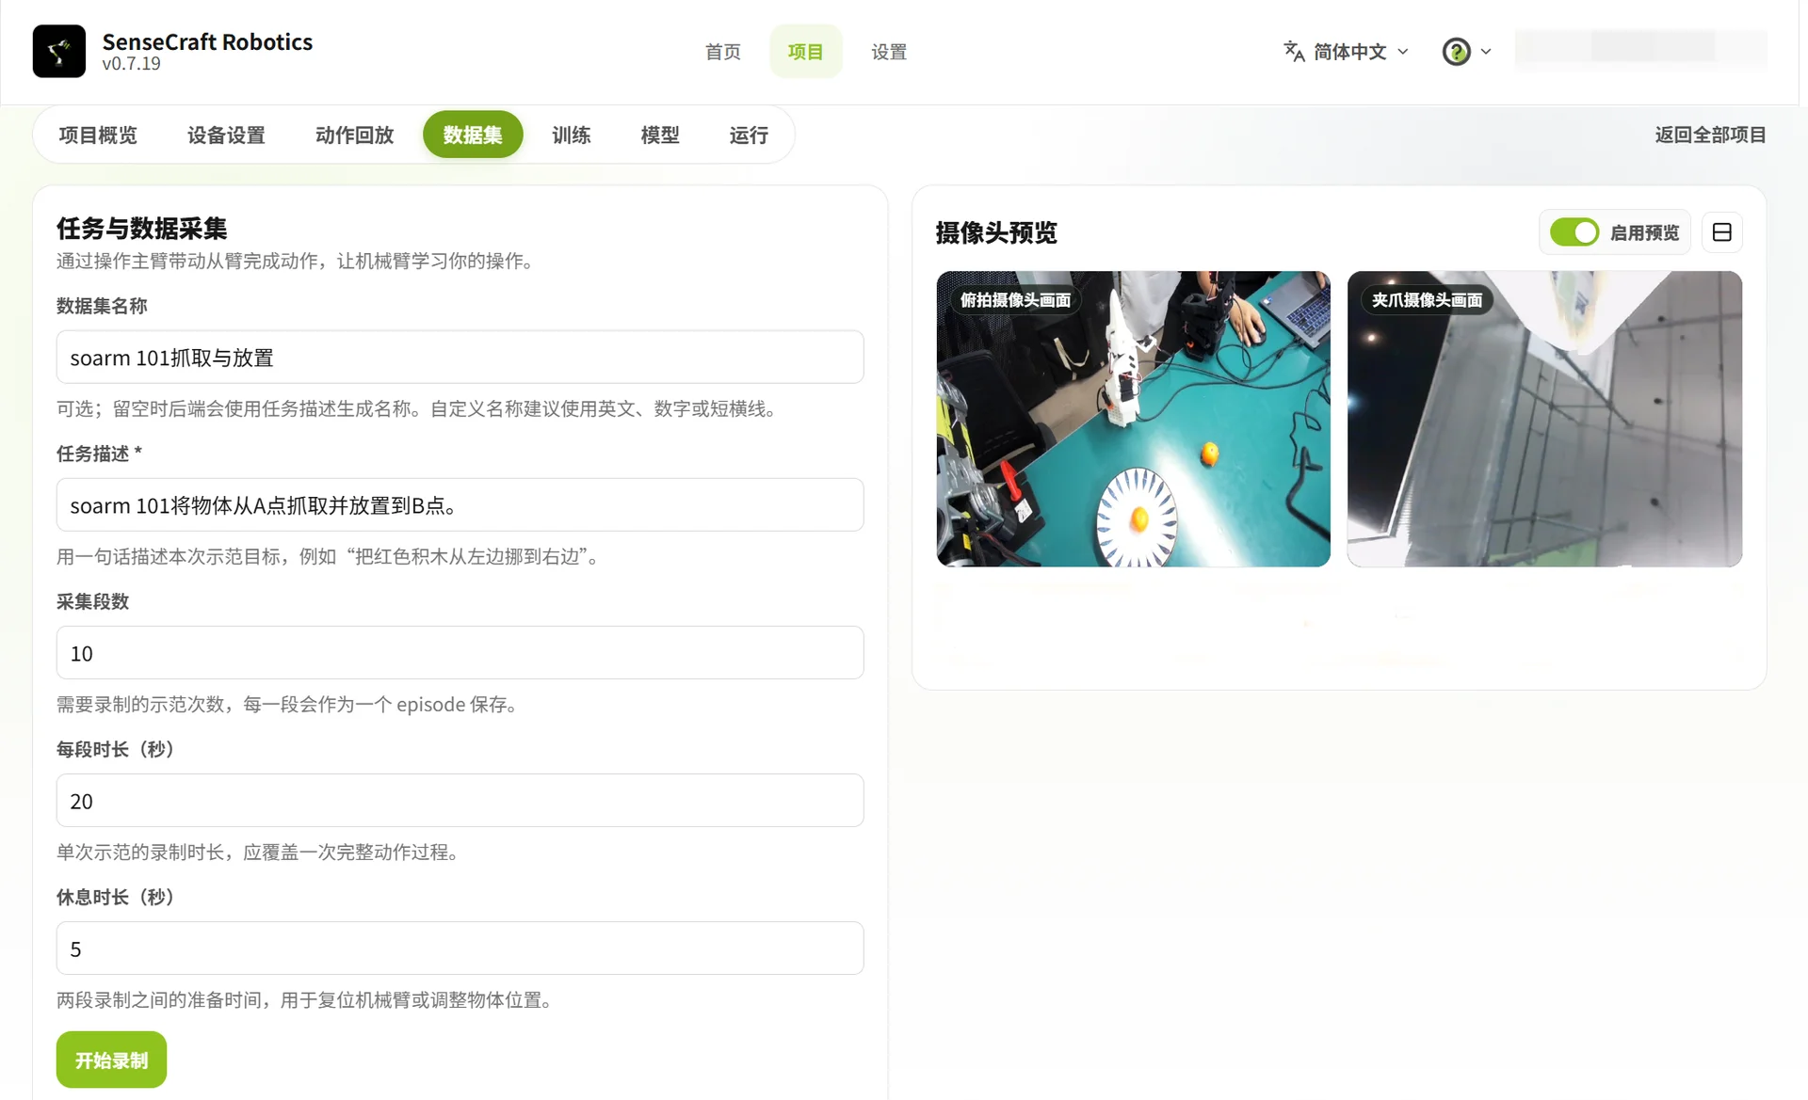Expand the chevron next to help icon
The image size is (1808, 1100).
[1485, 51]
